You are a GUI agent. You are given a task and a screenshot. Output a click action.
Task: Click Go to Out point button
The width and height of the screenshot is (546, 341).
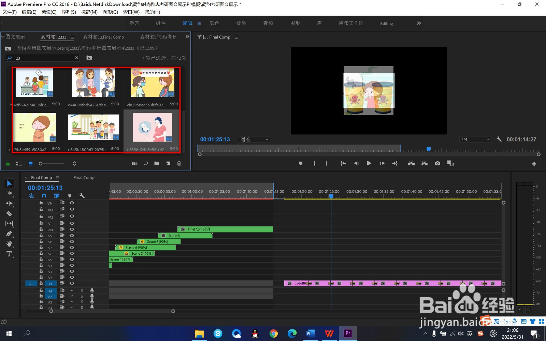point(395,163)
